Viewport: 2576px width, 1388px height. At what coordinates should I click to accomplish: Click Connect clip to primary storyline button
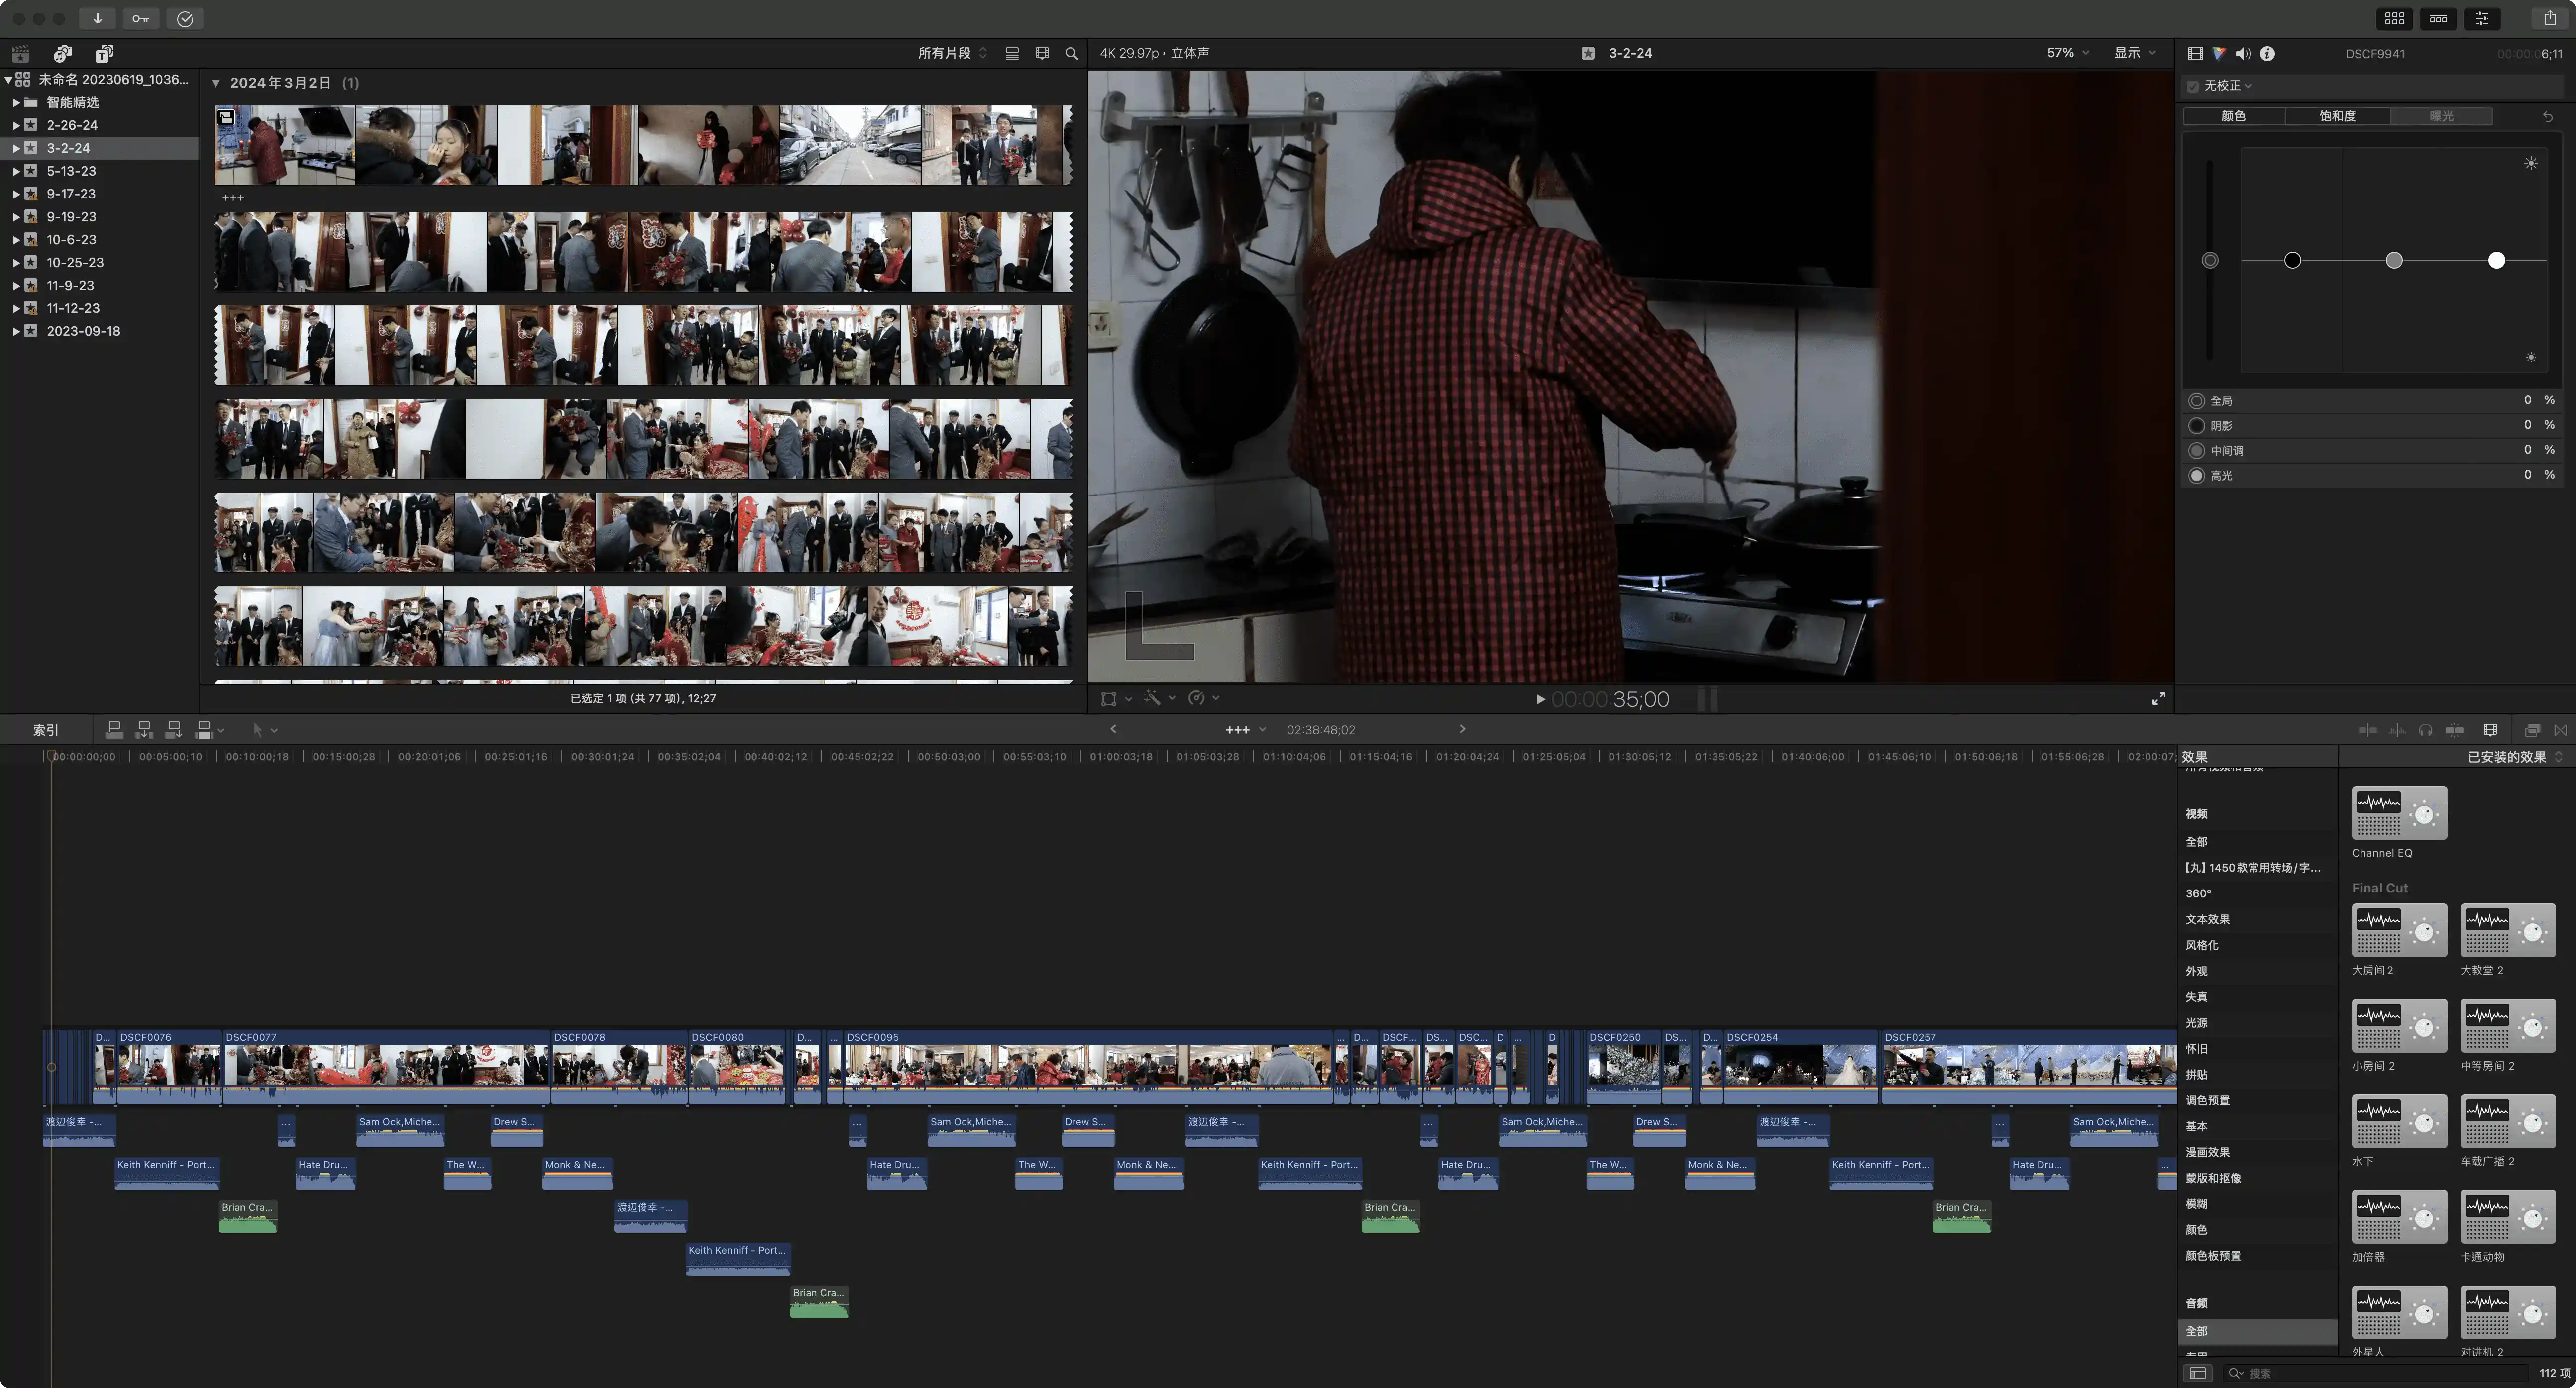tap(114, 729)
